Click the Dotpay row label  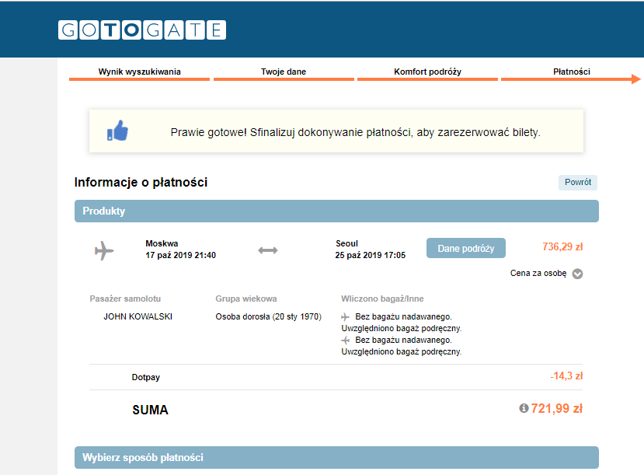coord(146,378)
